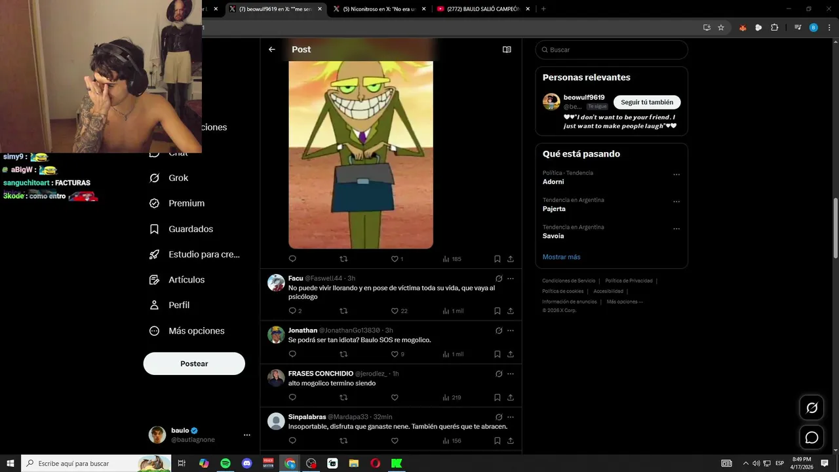Open the floating Grok button

coord(811,408)
